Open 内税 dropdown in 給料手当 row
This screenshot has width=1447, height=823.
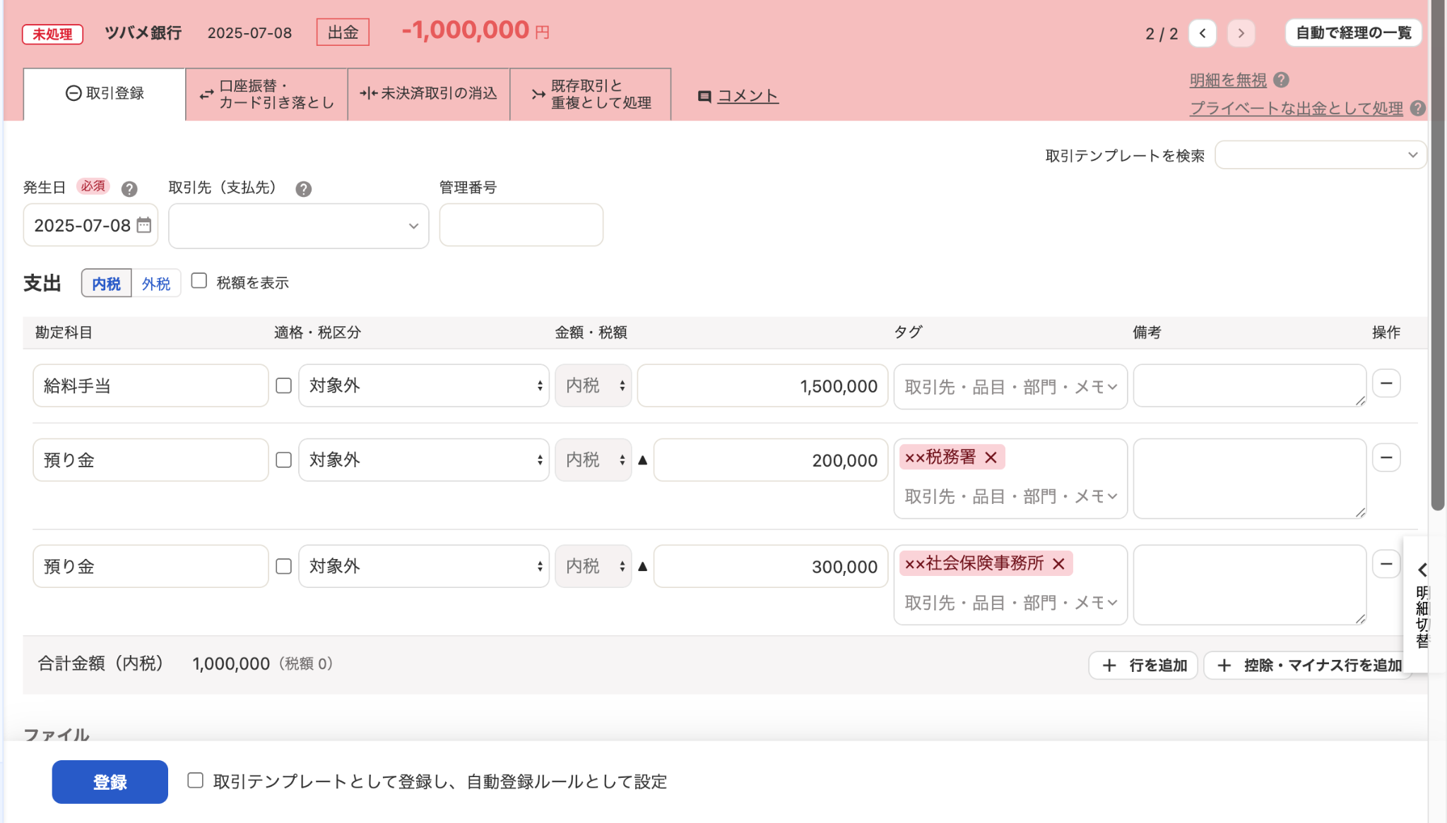pos(593,385)
